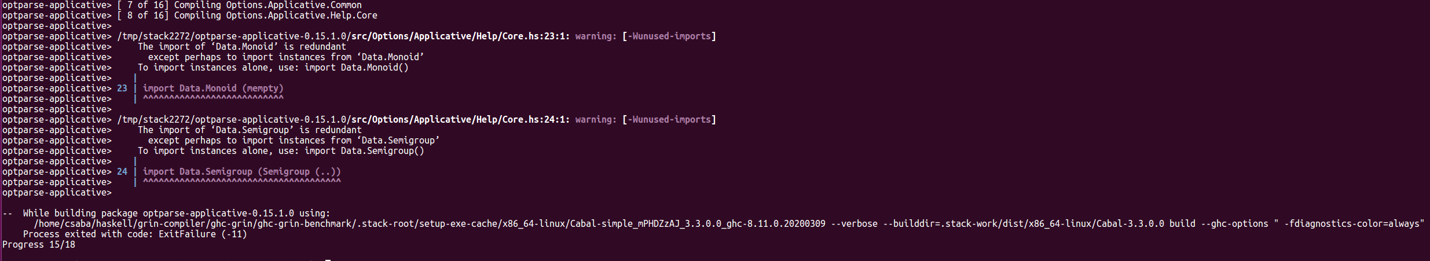Click the Cabal-simple setup-exe-cache path
This screenshot has height=261, width=1430.
(430, 224)
